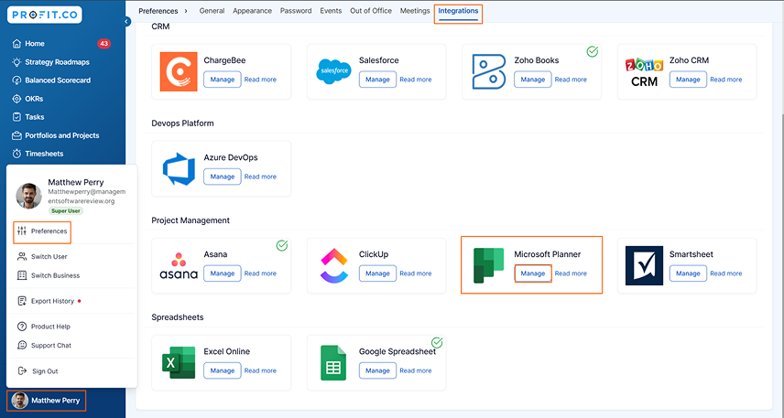Click the green connected checkmark on Zoho Books

tap(592, 51)
